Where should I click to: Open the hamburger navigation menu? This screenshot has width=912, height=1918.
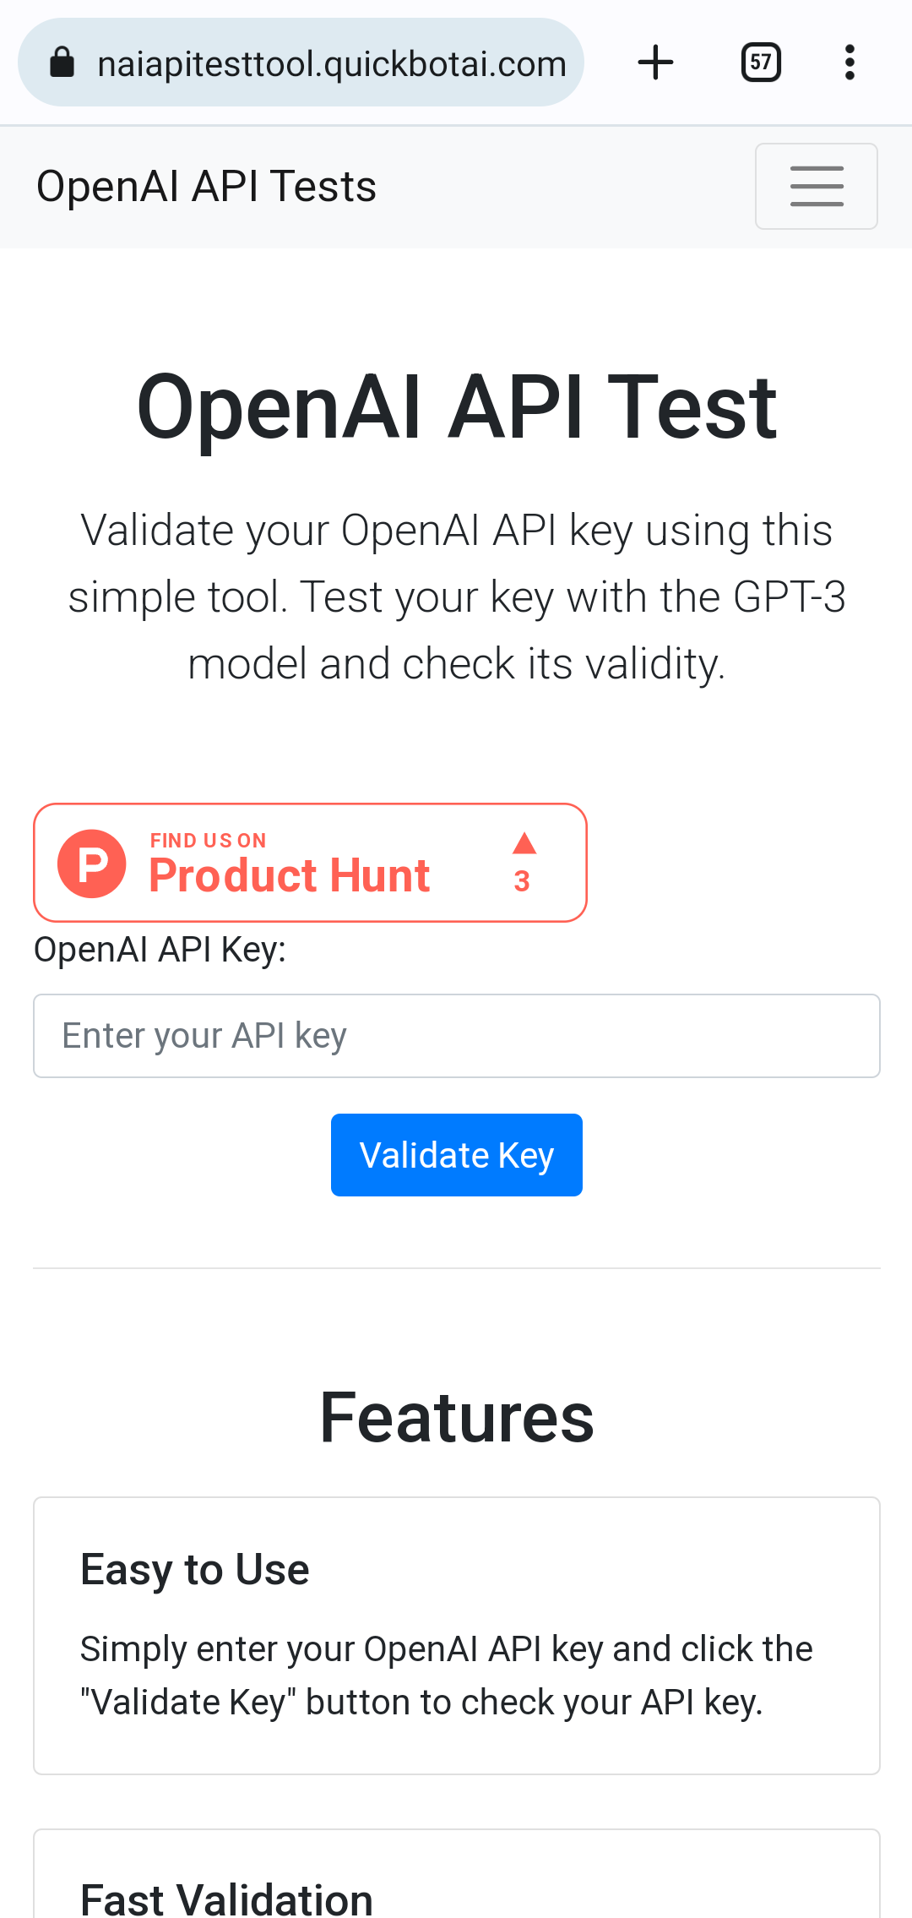[x=816, y=186]
